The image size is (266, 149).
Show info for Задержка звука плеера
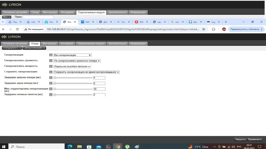(x=51, y=83)
